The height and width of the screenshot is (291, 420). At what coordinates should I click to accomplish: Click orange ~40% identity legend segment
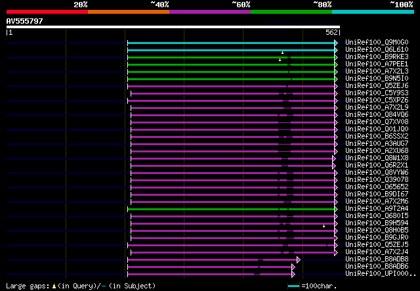coord(129,12)
